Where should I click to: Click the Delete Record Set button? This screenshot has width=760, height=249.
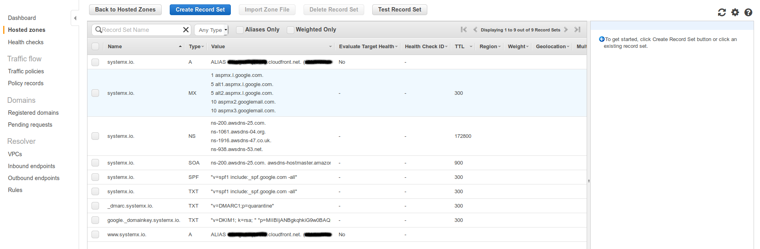(334, 10)
